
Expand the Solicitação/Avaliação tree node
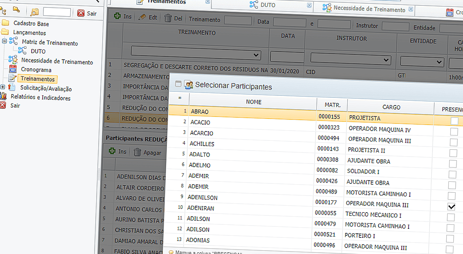point(3,87)
